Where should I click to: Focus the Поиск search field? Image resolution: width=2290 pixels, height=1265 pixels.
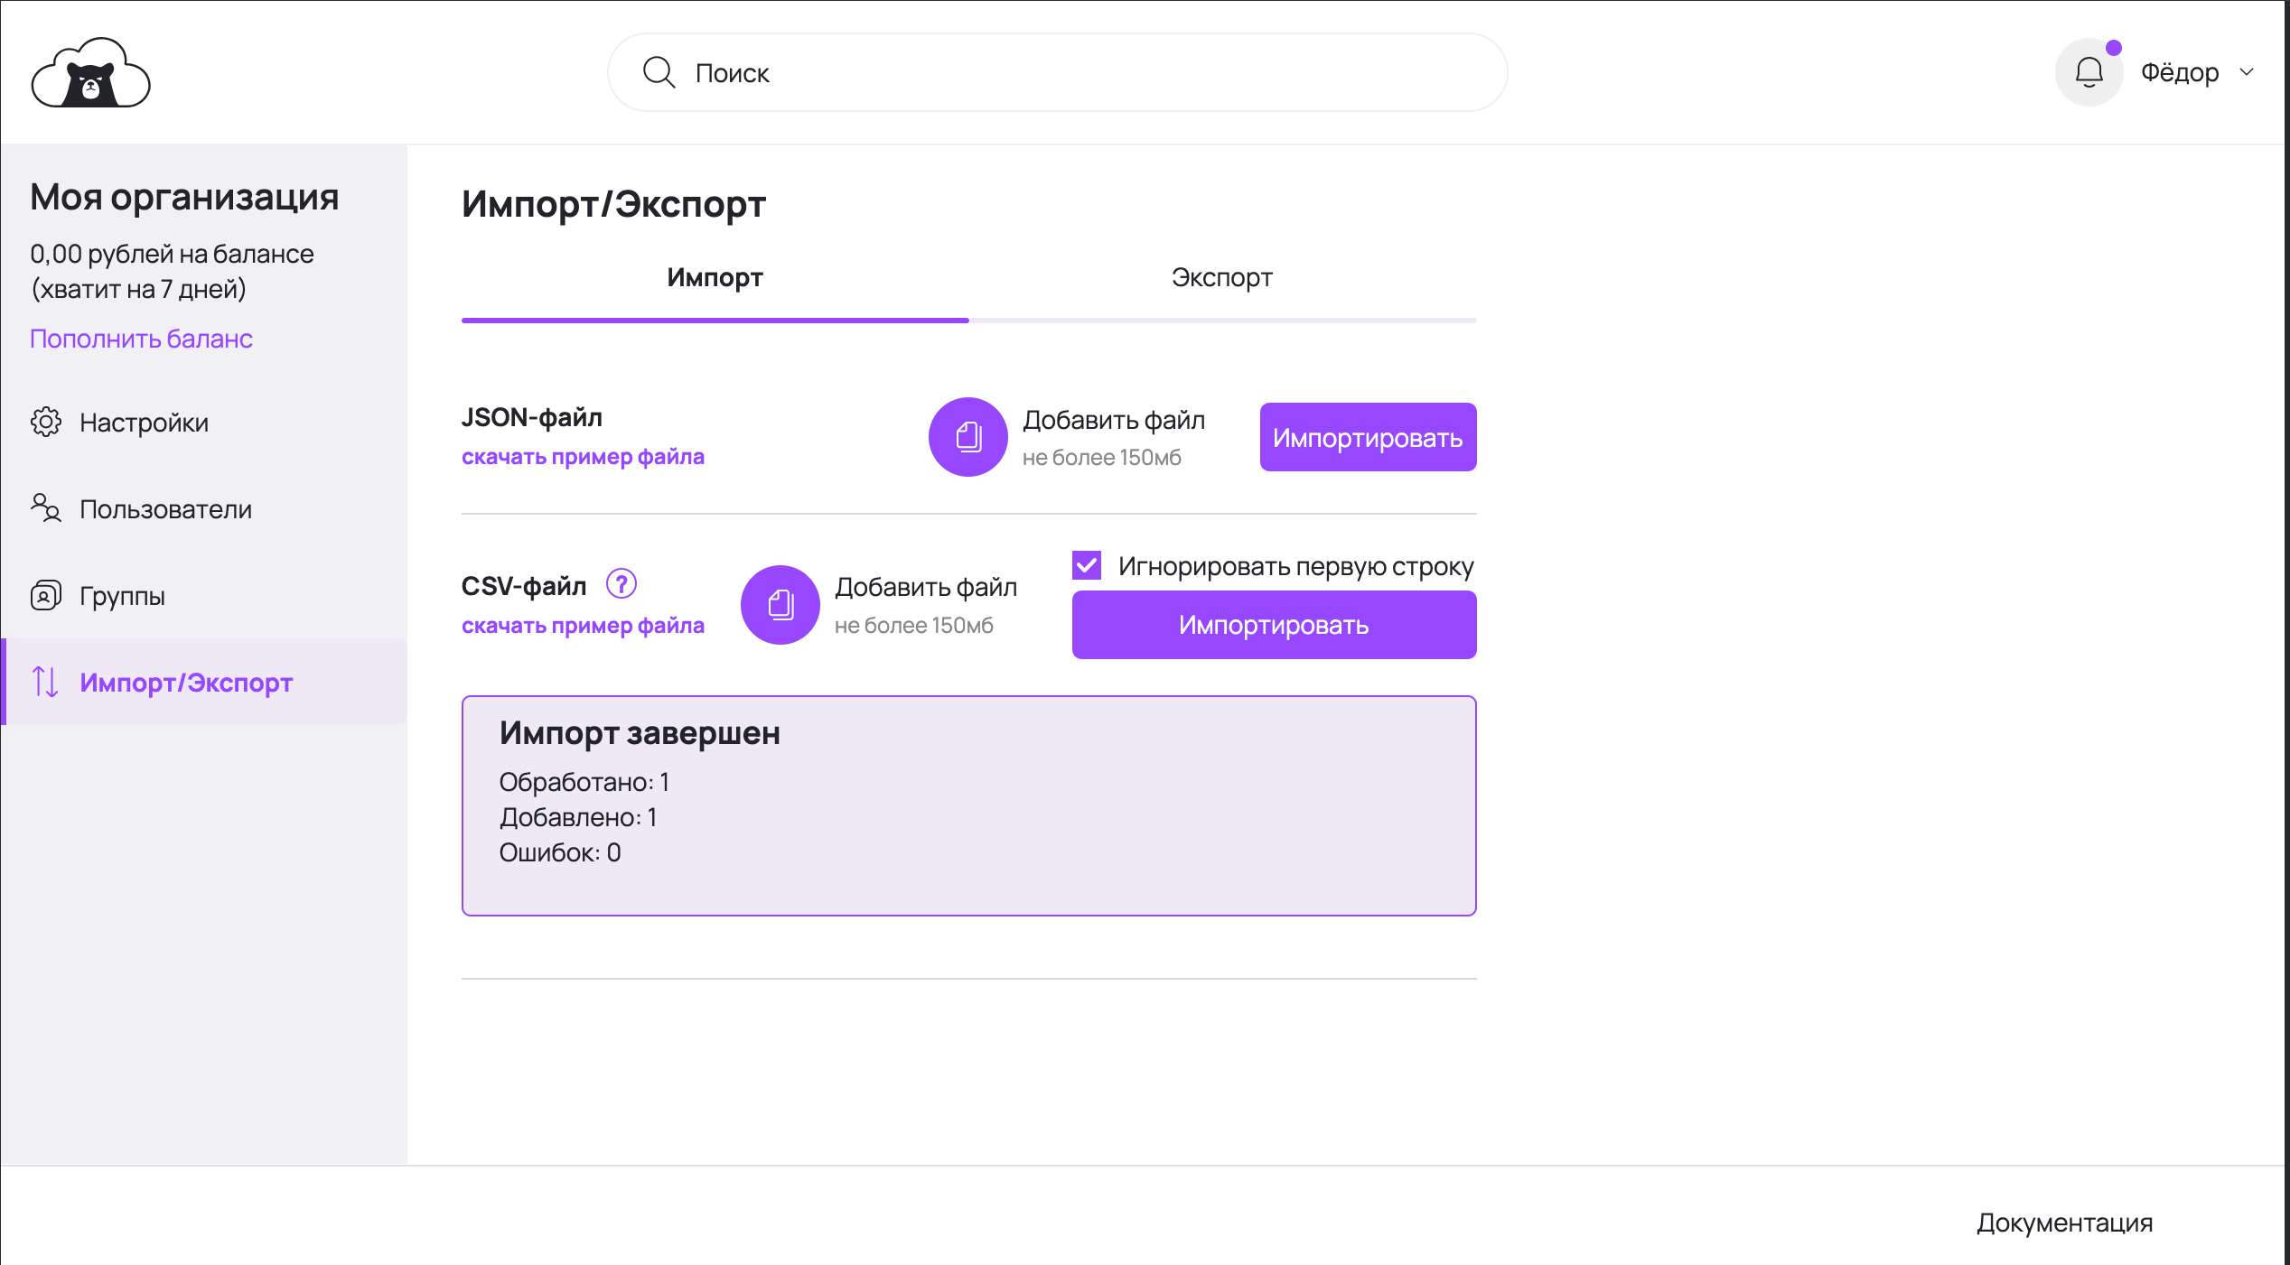pos(1084,73)
